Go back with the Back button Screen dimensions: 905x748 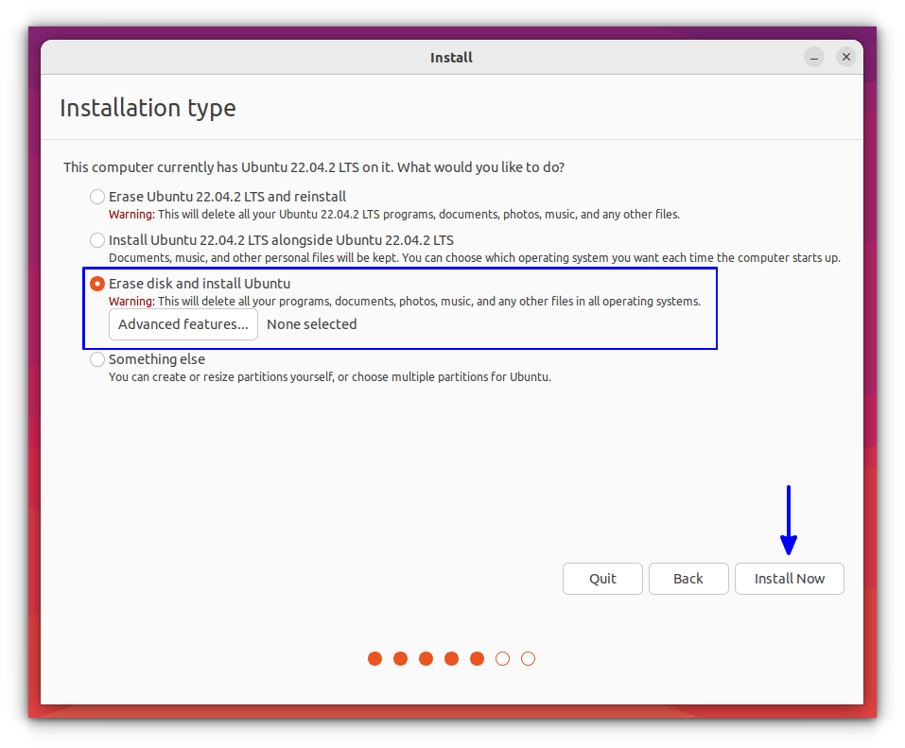click(688, 579)
